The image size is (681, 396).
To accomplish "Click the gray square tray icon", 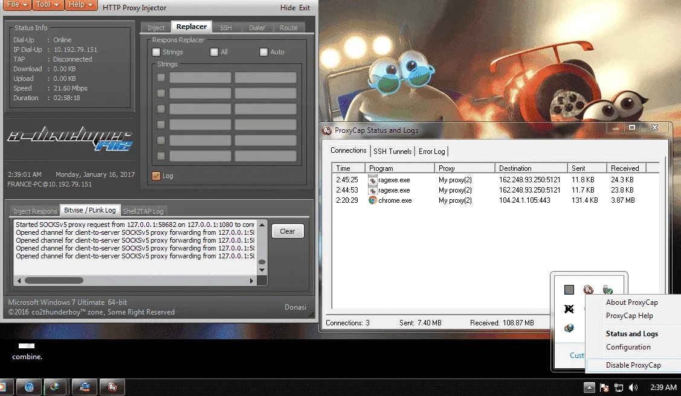I will click(x=569, y=289).
